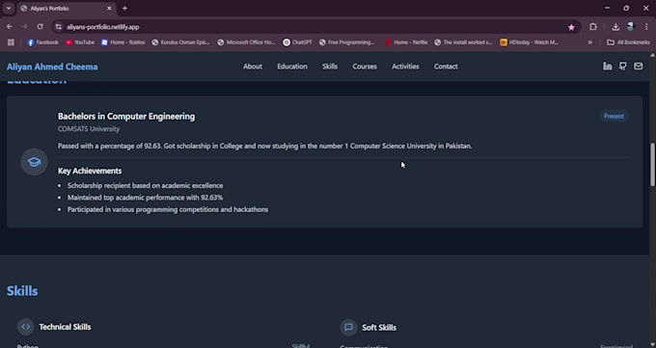Go to Education section in nav

tap(292, 67)
